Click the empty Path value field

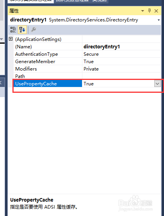(x=122, y=76)
